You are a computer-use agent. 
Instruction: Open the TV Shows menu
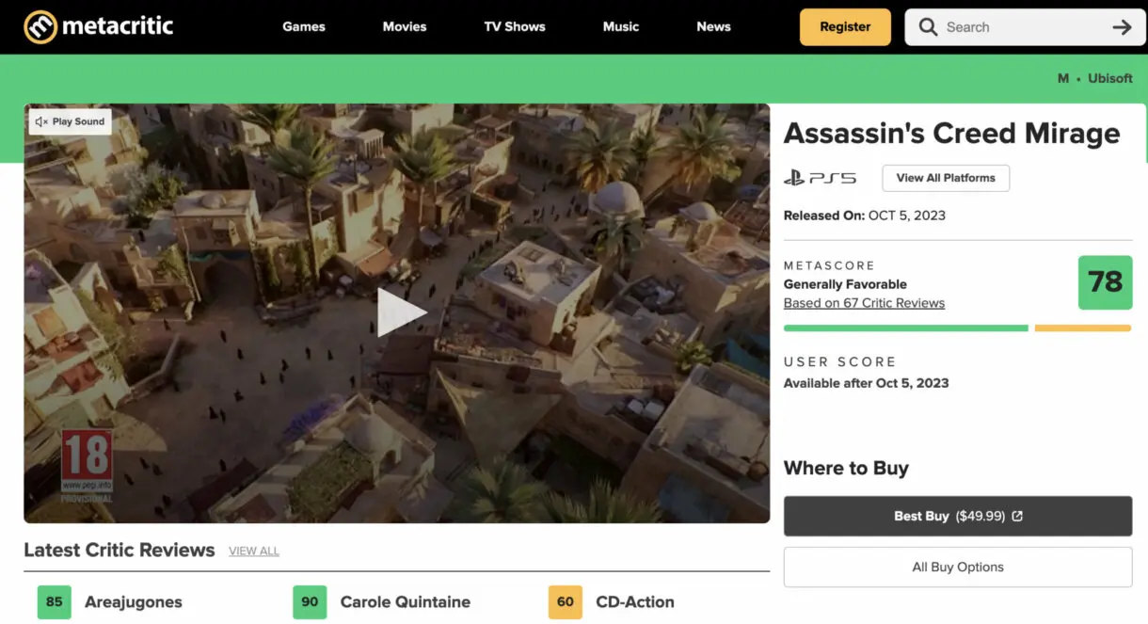click(x=515, y=26)
